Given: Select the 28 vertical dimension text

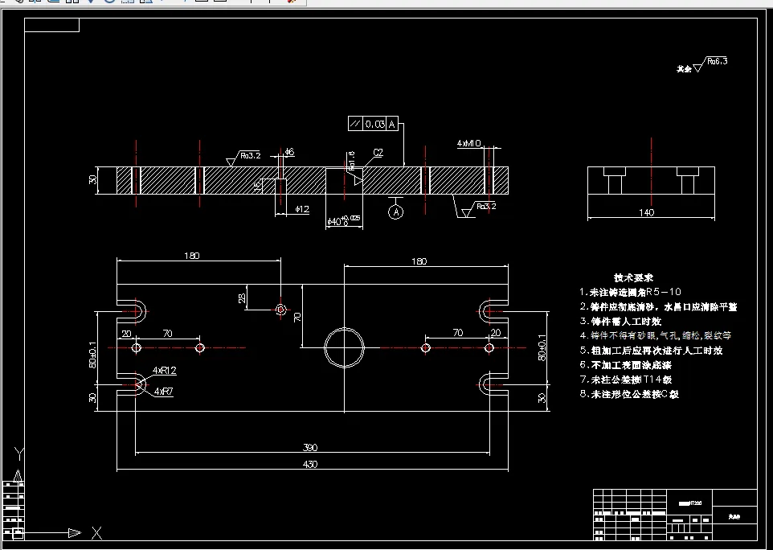Looking at the screenshot, I should click(x=242, y=298).
